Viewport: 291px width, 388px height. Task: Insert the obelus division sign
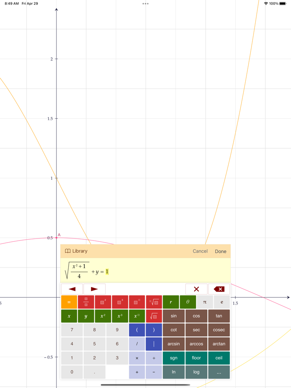[154, 358]
